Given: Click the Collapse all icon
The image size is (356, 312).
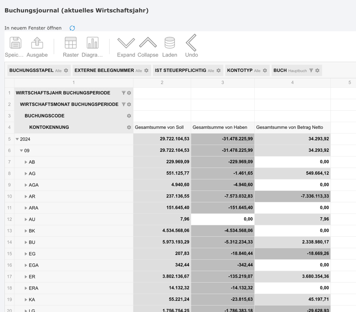Looking at the screenshot, I should coord(148,43).
